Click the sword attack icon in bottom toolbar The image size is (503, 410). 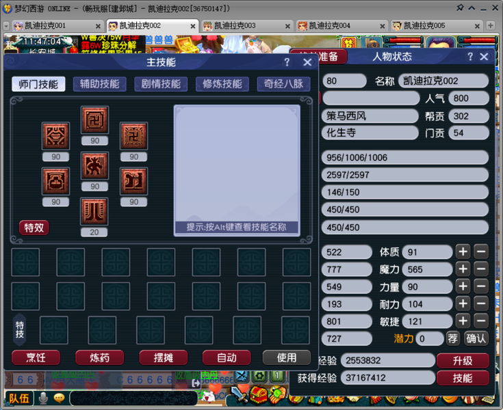coord(238,395)
